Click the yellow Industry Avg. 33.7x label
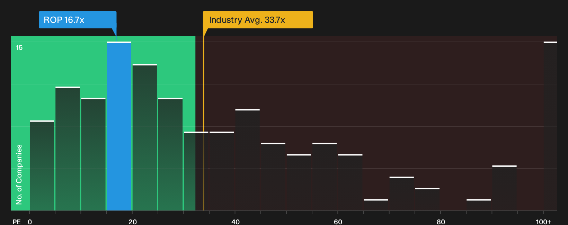Image resolution: width=568 pixels, height=225 pixels. point(258,20)
